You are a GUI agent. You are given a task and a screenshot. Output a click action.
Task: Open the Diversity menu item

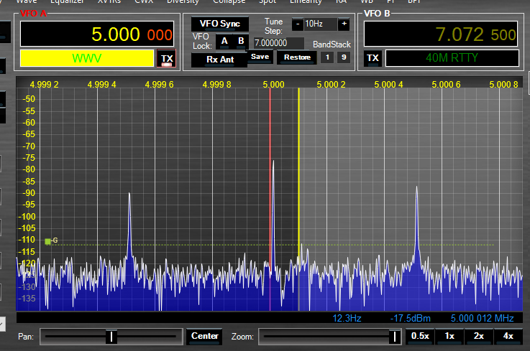tap(183, 1)
